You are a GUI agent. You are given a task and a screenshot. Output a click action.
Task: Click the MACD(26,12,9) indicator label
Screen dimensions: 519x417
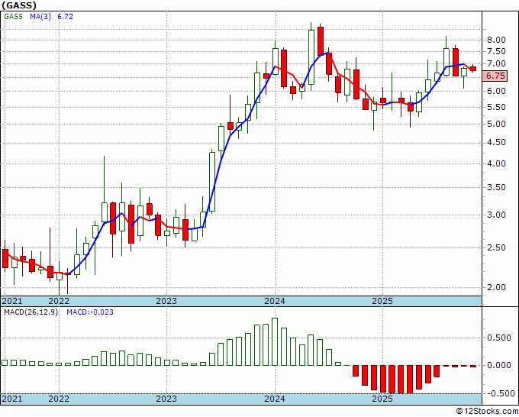pos(31,312)
